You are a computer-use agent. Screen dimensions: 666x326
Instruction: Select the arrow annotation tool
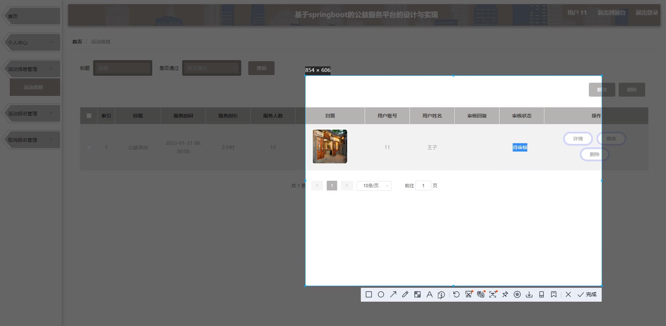click(393, 294)
